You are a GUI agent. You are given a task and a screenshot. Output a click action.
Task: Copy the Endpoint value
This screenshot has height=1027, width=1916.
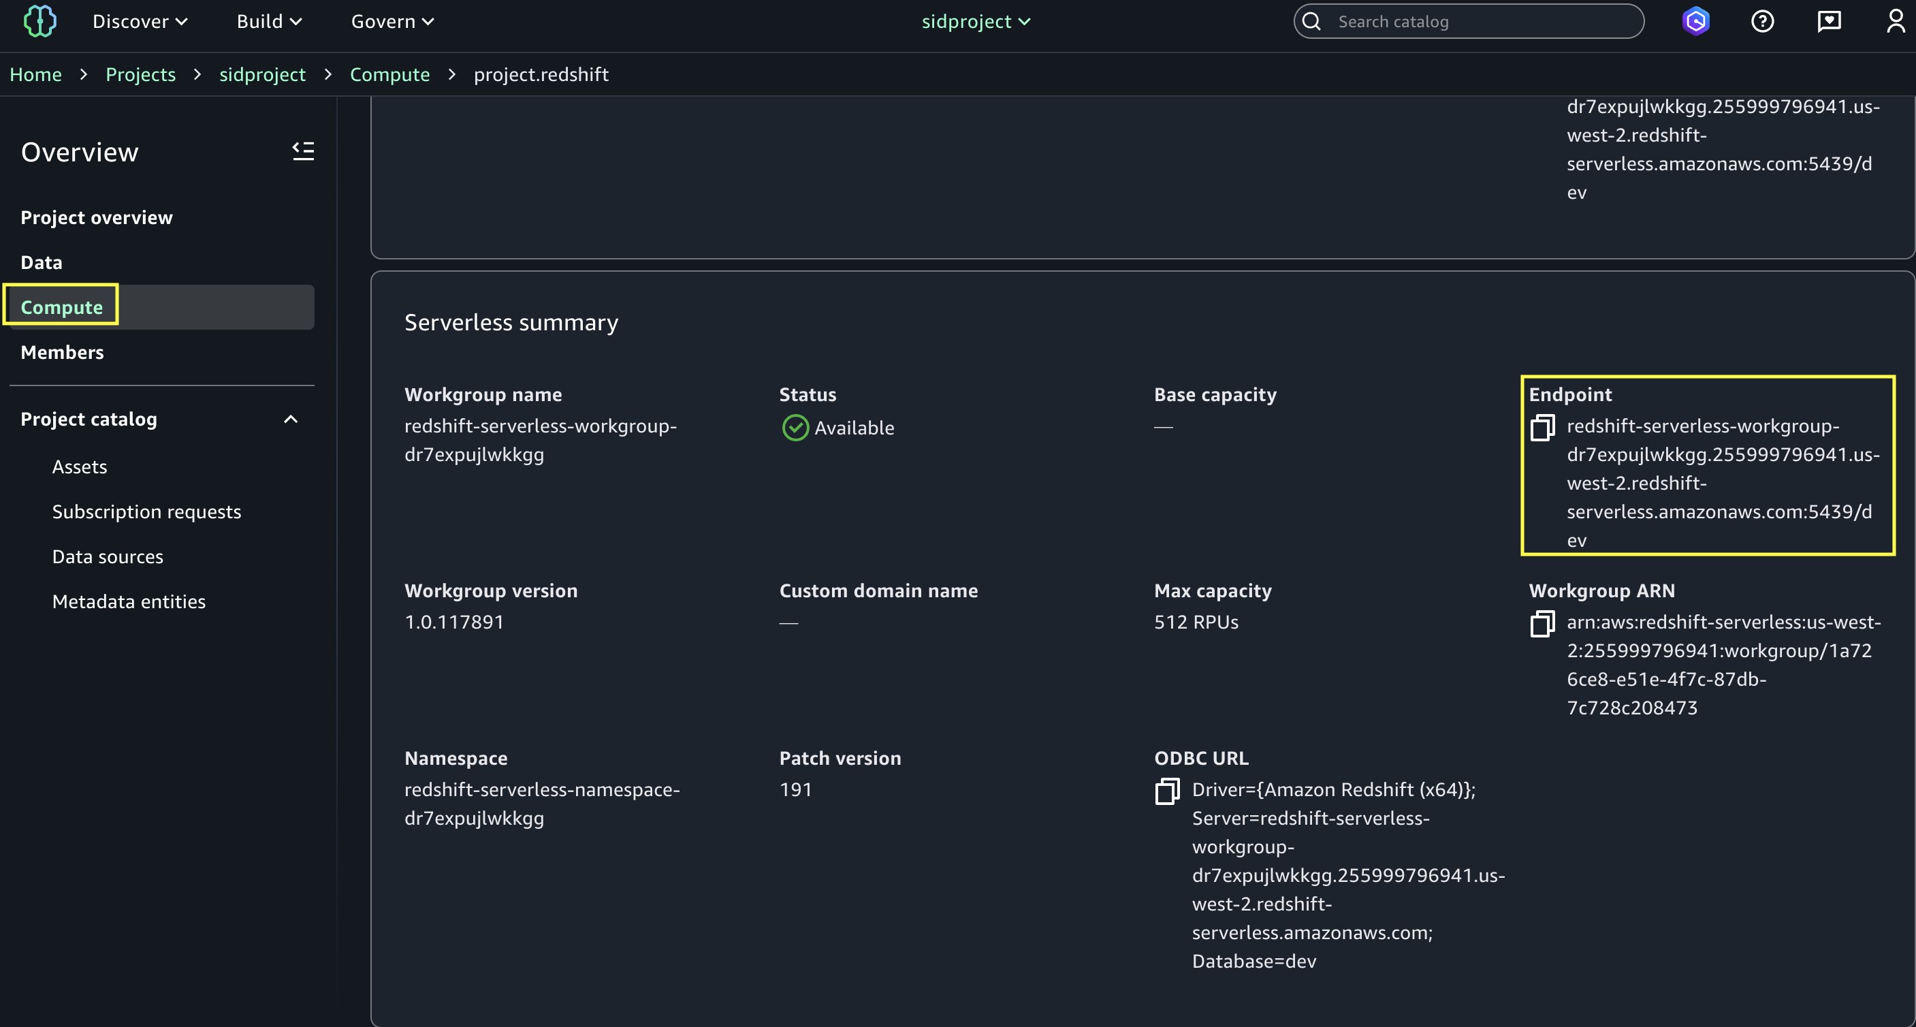(1542, 427)
